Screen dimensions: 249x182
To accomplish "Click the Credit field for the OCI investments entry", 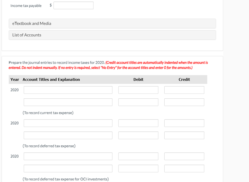I will (184, 156).
